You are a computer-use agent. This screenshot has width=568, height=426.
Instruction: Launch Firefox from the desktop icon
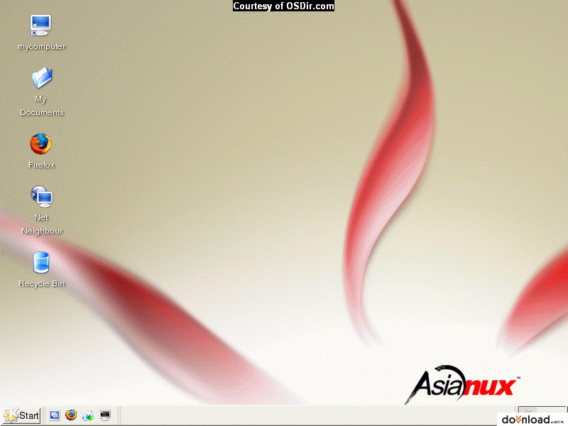[x=40, y=144]
